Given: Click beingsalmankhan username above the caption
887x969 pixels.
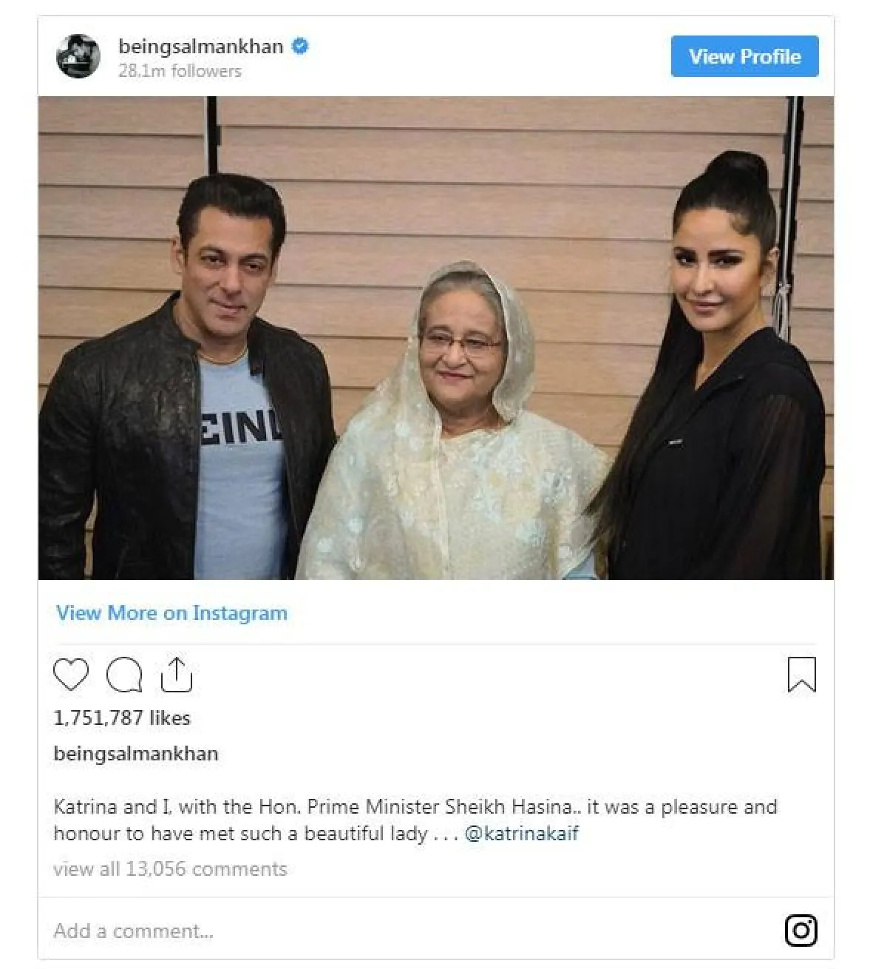Looking at the screenshot, I should click(x=136, y=754).
